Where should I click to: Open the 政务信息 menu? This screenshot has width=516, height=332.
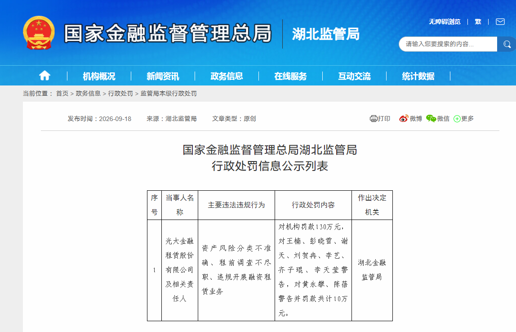point(227,76)
